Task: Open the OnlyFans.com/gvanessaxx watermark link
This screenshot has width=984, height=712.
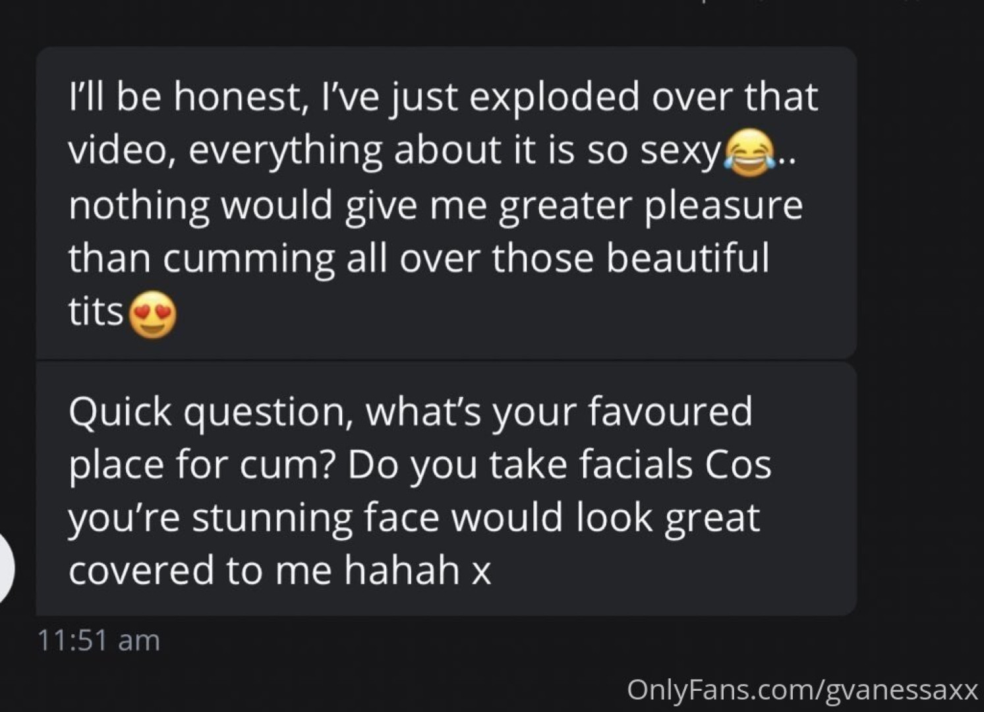Action: click(x=801, y=690)
